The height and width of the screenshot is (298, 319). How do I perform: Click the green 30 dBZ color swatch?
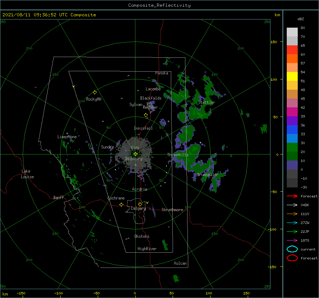pos(292,147)
